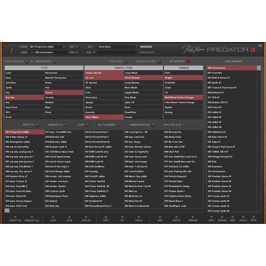
Task: Click the TIMBRE column header
Action: [x=184, y=68]
